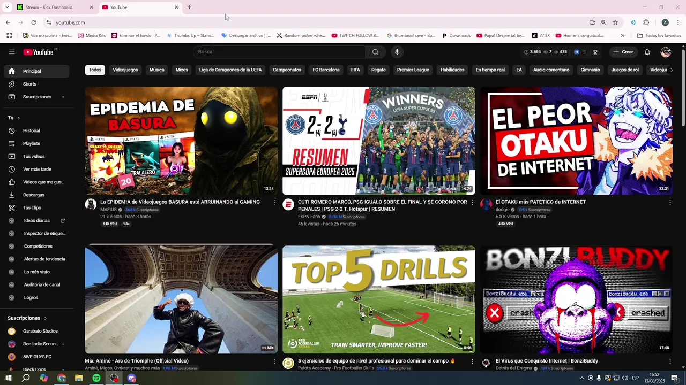Viewport: 686px width, 385px height.
Task: Click the blue media router extension icon
Action: [633, 22]
